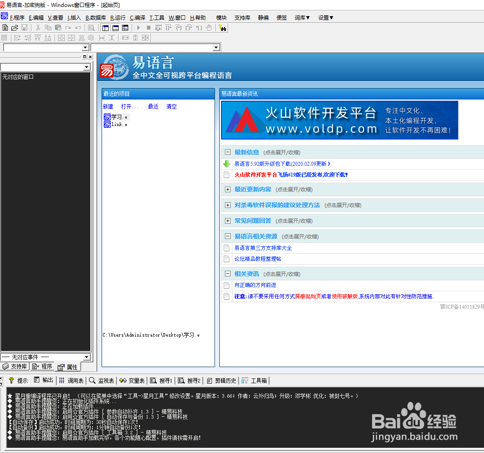Expand the 常见问题回答 section
The image size is (484, 453).
point(228,221)
